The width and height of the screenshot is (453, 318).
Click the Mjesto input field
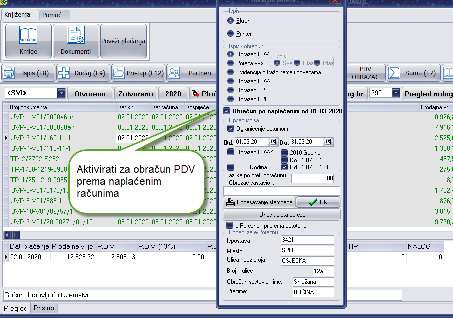tap(307, 250)
